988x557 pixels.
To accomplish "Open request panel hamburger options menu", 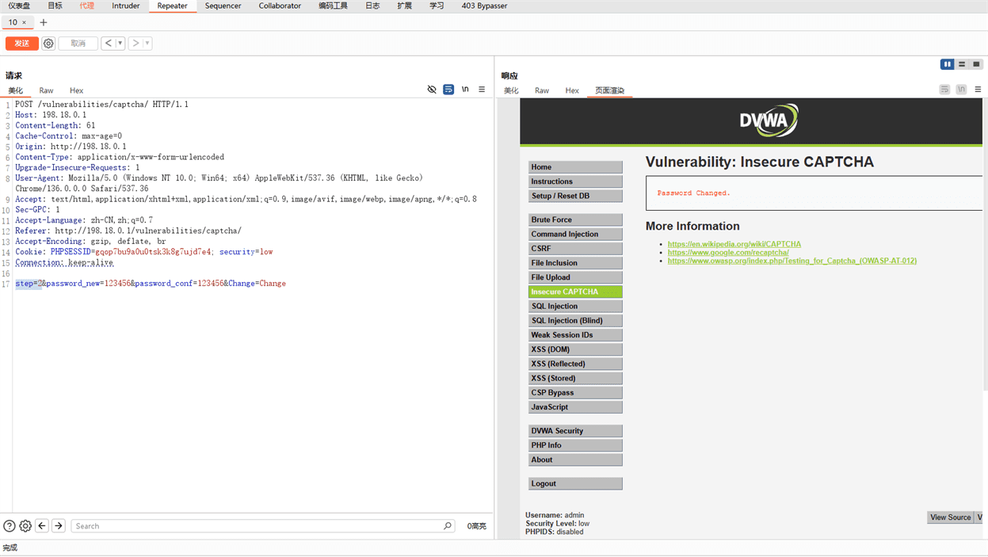I will (482, 90).
